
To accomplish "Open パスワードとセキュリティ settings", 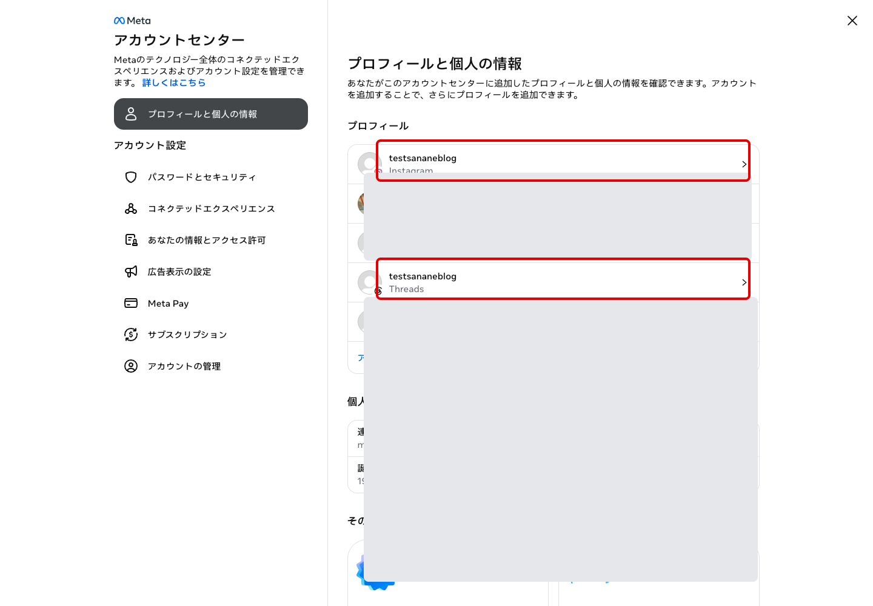I will [211, 177].
